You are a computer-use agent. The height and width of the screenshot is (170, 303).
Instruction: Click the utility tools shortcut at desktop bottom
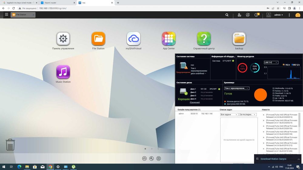point(151,159)
